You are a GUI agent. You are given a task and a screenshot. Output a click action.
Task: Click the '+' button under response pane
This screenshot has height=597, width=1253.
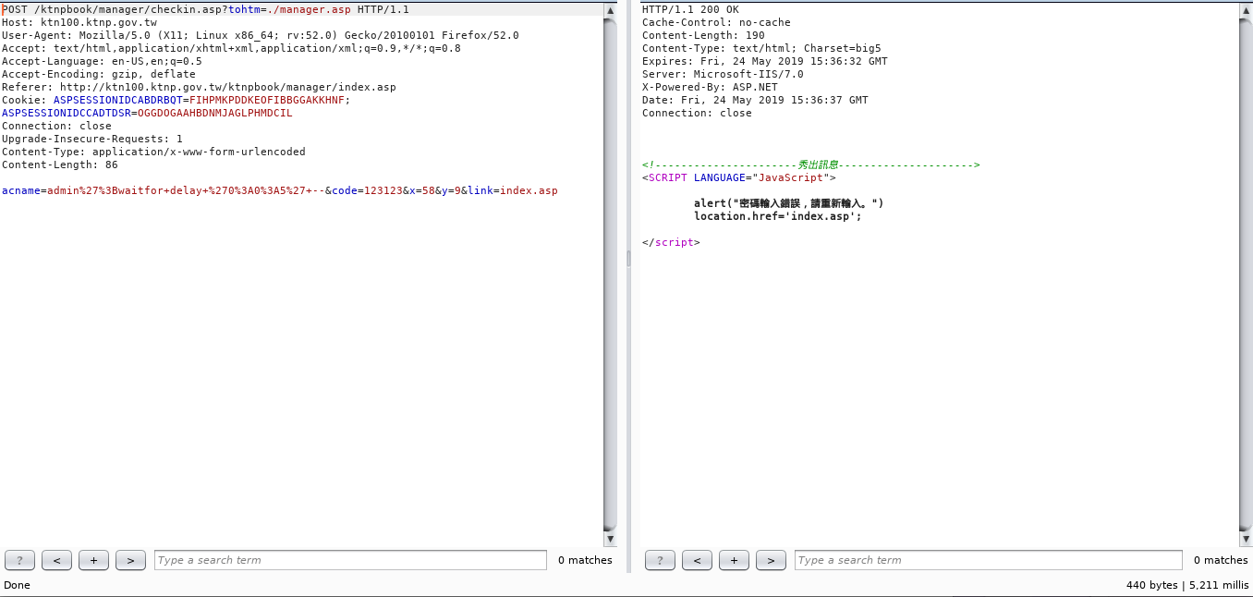[734, 560]
